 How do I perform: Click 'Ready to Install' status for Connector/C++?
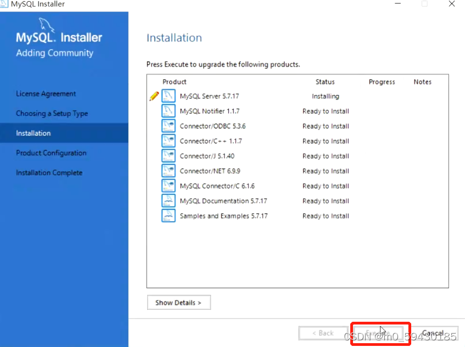pos(326,141)
